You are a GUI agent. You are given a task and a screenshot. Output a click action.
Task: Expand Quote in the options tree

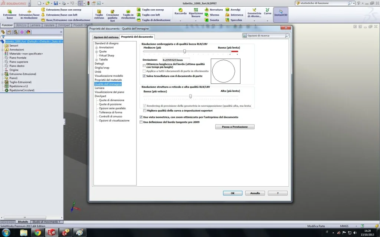[96, 52]
